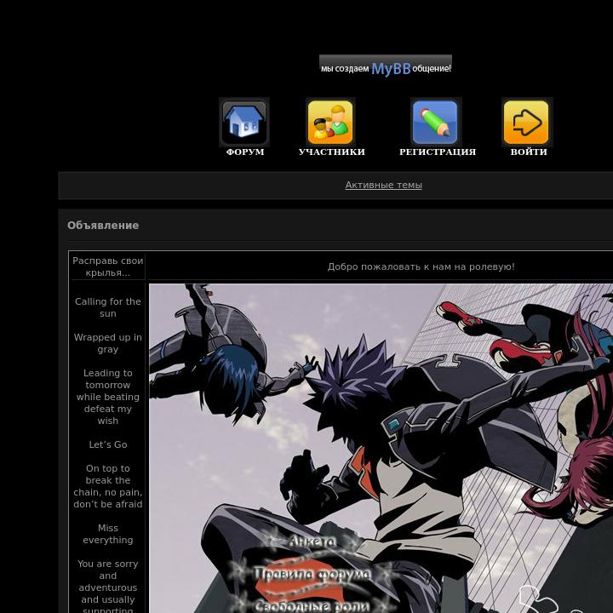
Task: Click the green pencil Регистрация icon
Action: (436, 123)
